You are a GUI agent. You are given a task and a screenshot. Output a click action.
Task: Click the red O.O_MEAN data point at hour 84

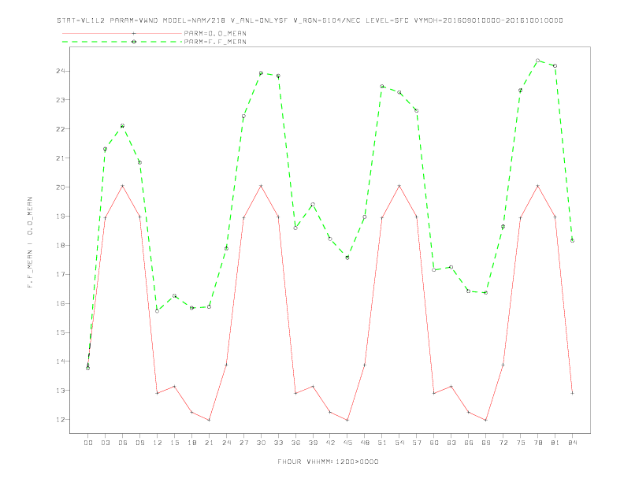[572, 393]
